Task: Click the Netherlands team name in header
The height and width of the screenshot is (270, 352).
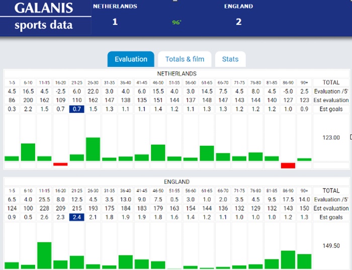Action: pos(115,7)
